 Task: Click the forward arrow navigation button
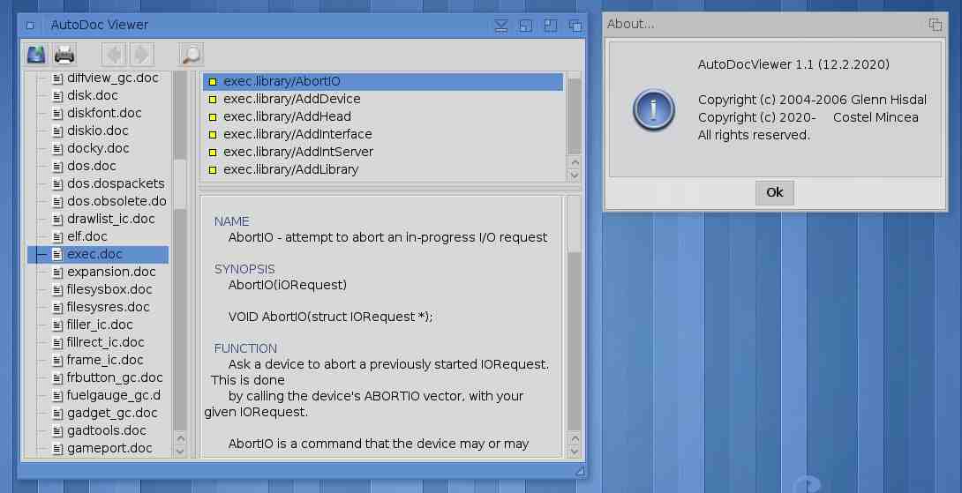142,55
